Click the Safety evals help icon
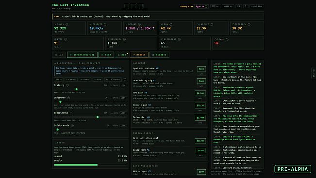The width and height of the screenshot is (316, 178). (72, 125)
